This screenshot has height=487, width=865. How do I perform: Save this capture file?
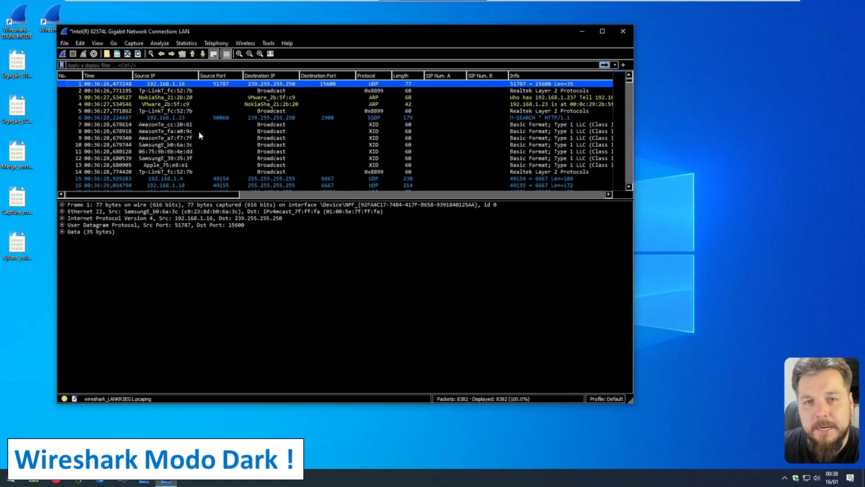117,54
